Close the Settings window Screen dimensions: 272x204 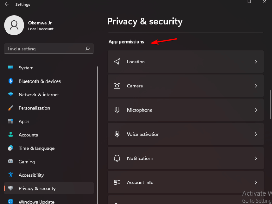(x=265, y=2)
